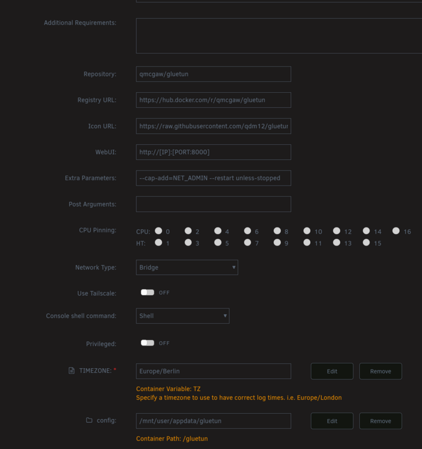Click the 'Console shell command:' label
The width and height of the screenshot is (422, 449).
pyautogui.click(x=81, y=316)
